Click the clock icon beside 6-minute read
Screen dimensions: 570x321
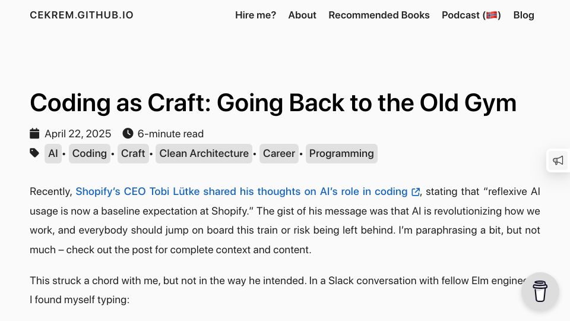click(128, 134)
